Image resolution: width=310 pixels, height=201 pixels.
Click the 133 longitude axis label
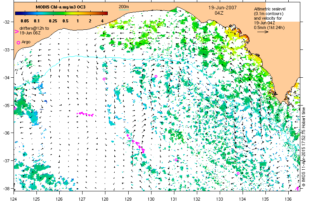click(220, 198)
